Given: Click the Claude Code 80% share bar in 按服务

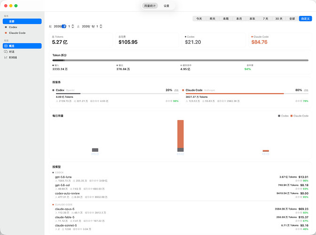Looking at the screenshot, I should (x=247, y=94).
